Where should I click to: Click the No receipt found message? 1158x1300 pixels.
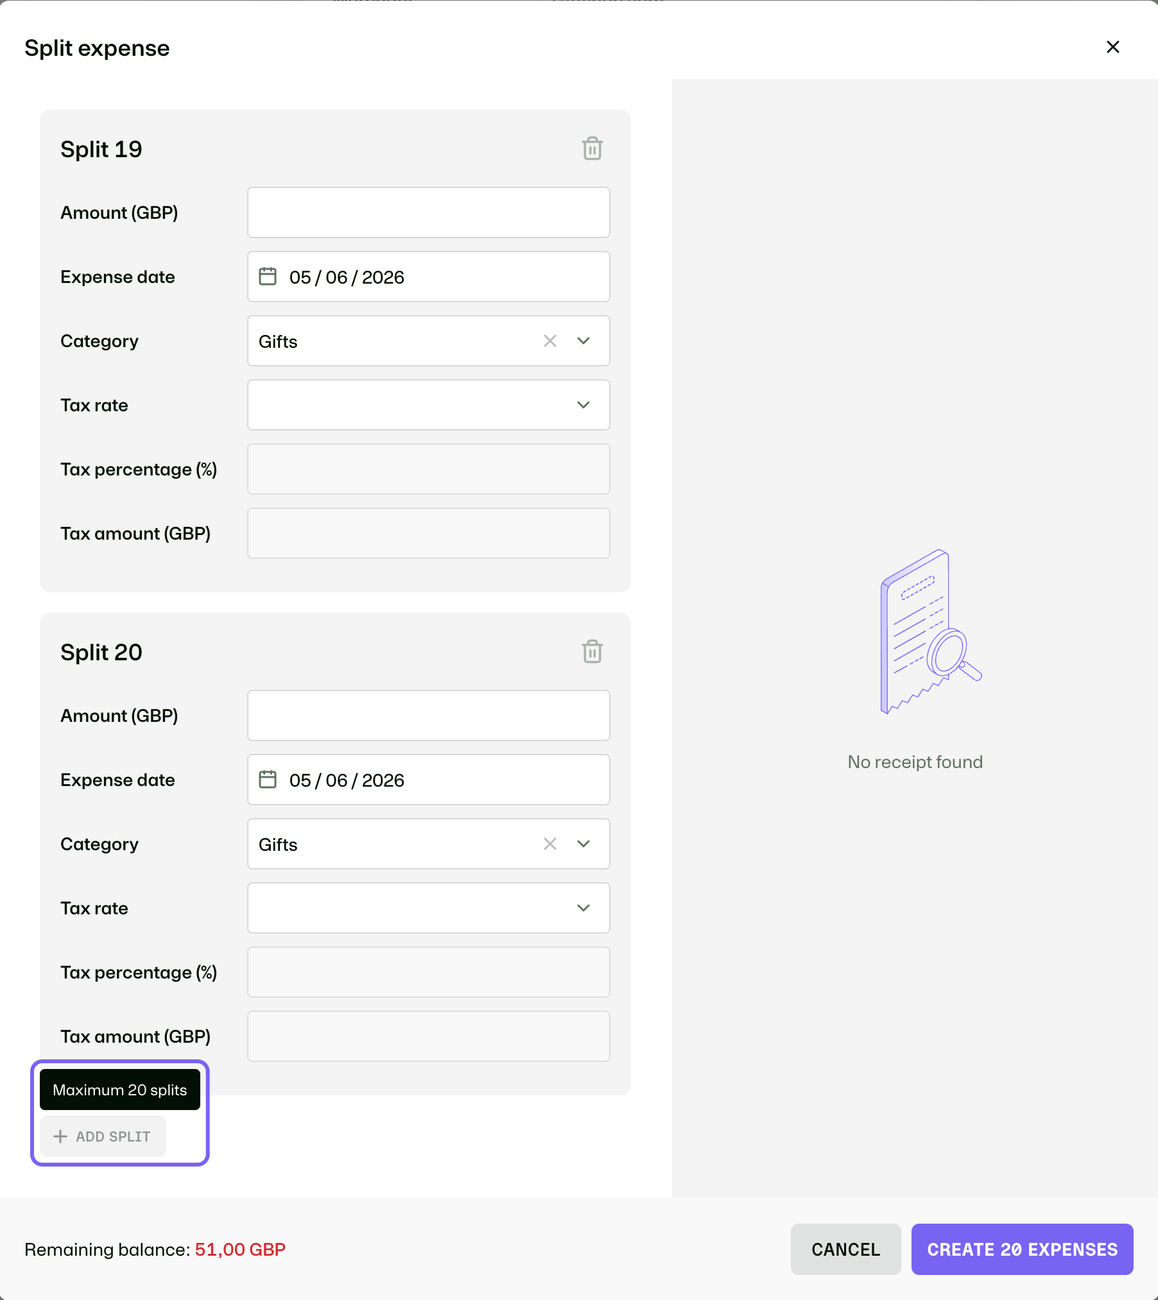915,762
